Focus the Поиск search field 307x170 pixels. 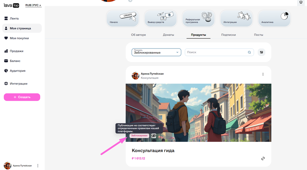[x=219, y=52]
